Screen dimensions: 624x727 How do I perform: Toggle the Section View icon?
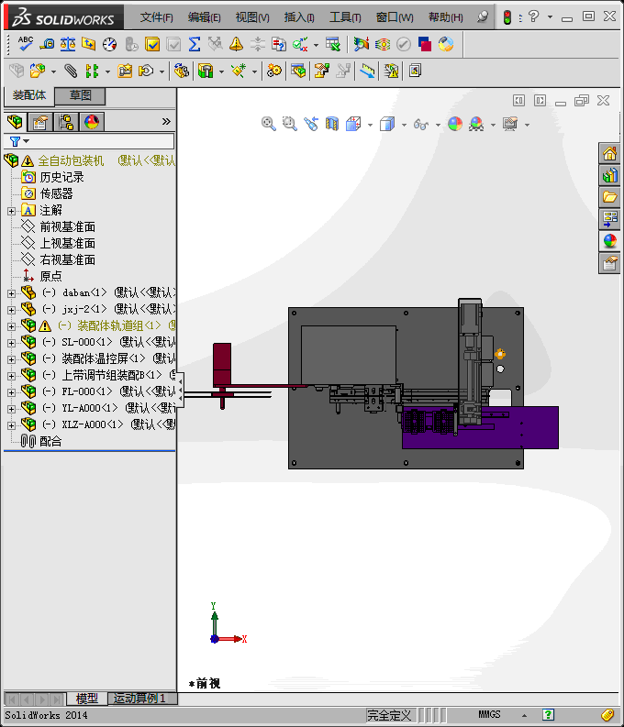pos(331,124)
